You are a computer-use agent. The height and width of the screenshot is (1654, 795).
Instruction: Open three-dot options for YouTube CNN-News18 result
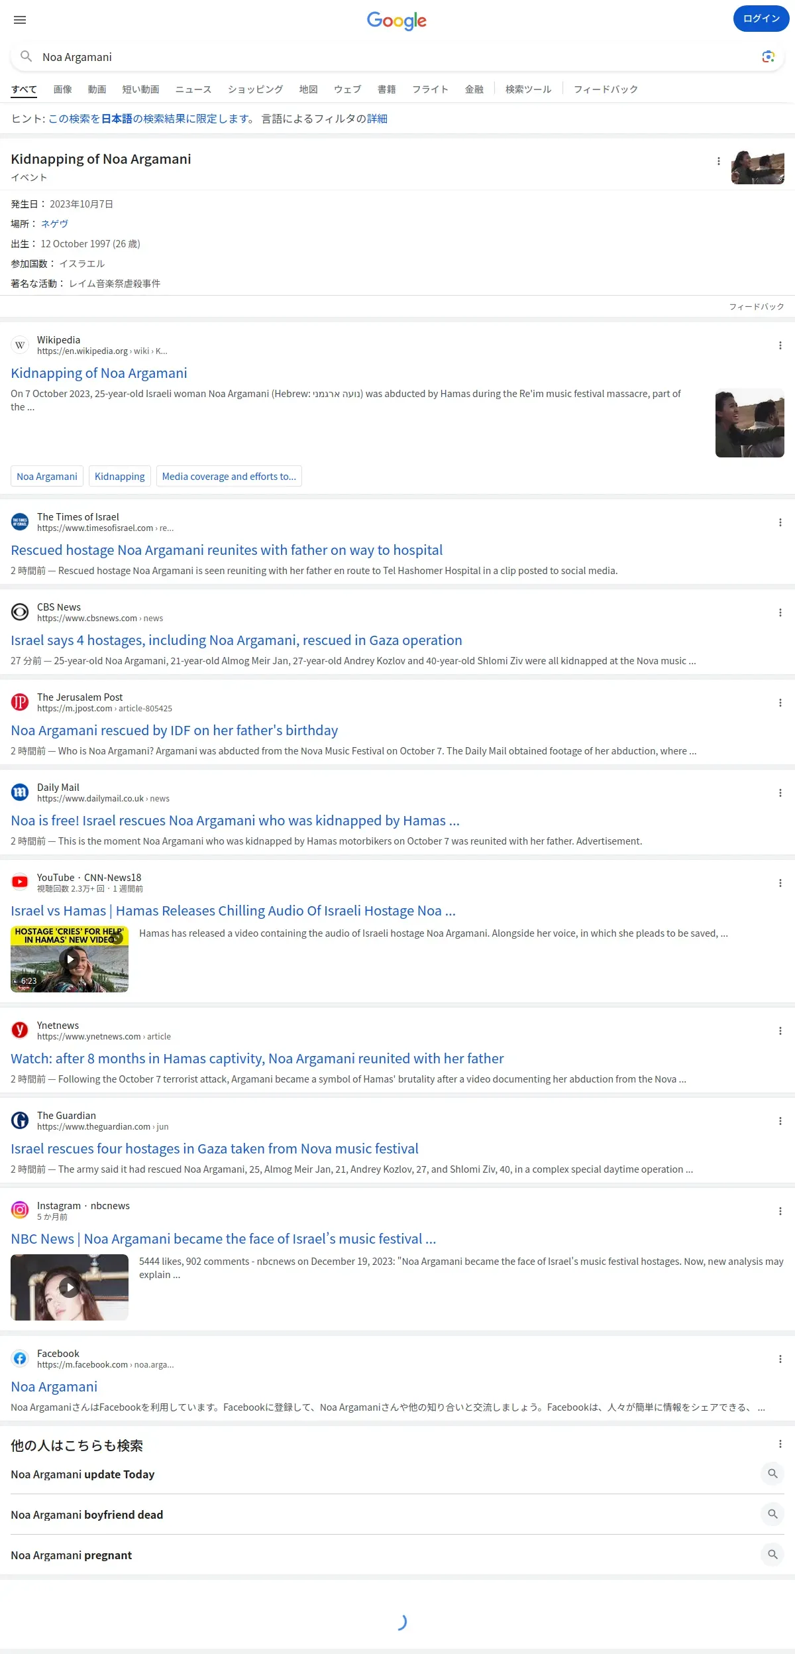[780, 883]
